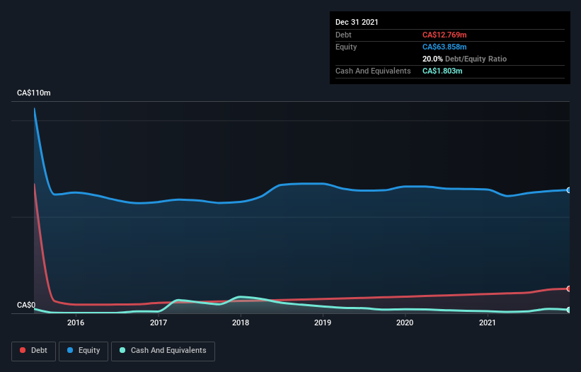Toggle Cash And Equivalents legend button
581x372 pixels.
click(x=163, y=351)
